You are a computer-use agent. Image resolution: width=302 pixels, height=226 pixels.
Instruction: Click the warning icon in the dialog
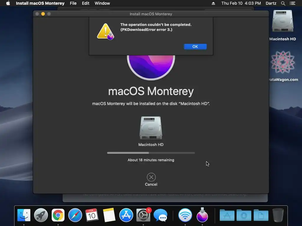click(x=106, y=31)
